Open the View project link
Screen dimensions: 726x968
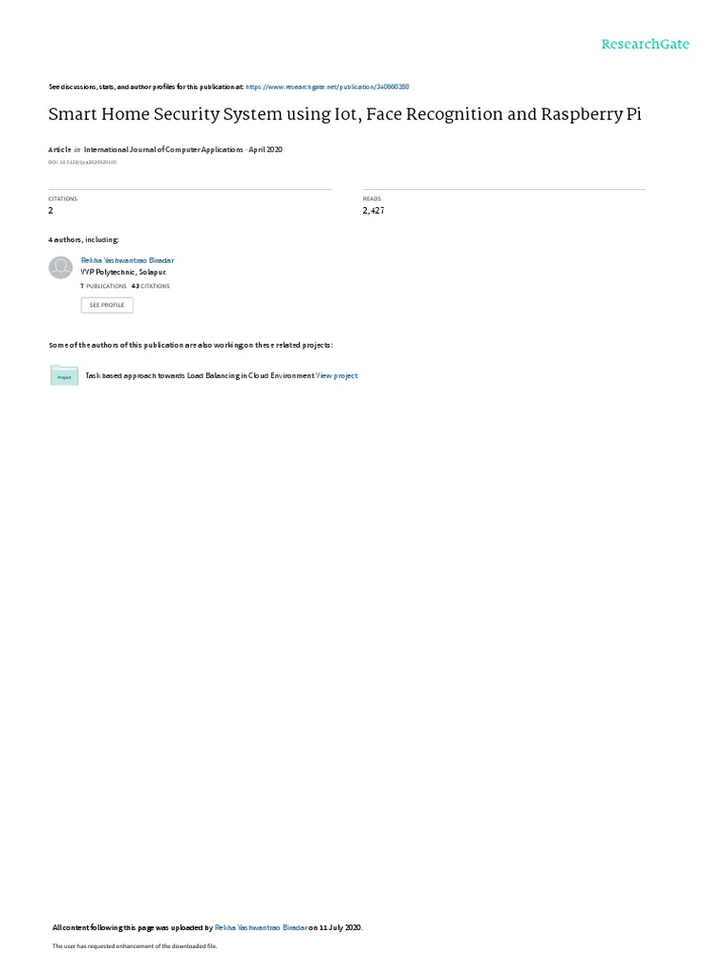(x=337, y=375)
